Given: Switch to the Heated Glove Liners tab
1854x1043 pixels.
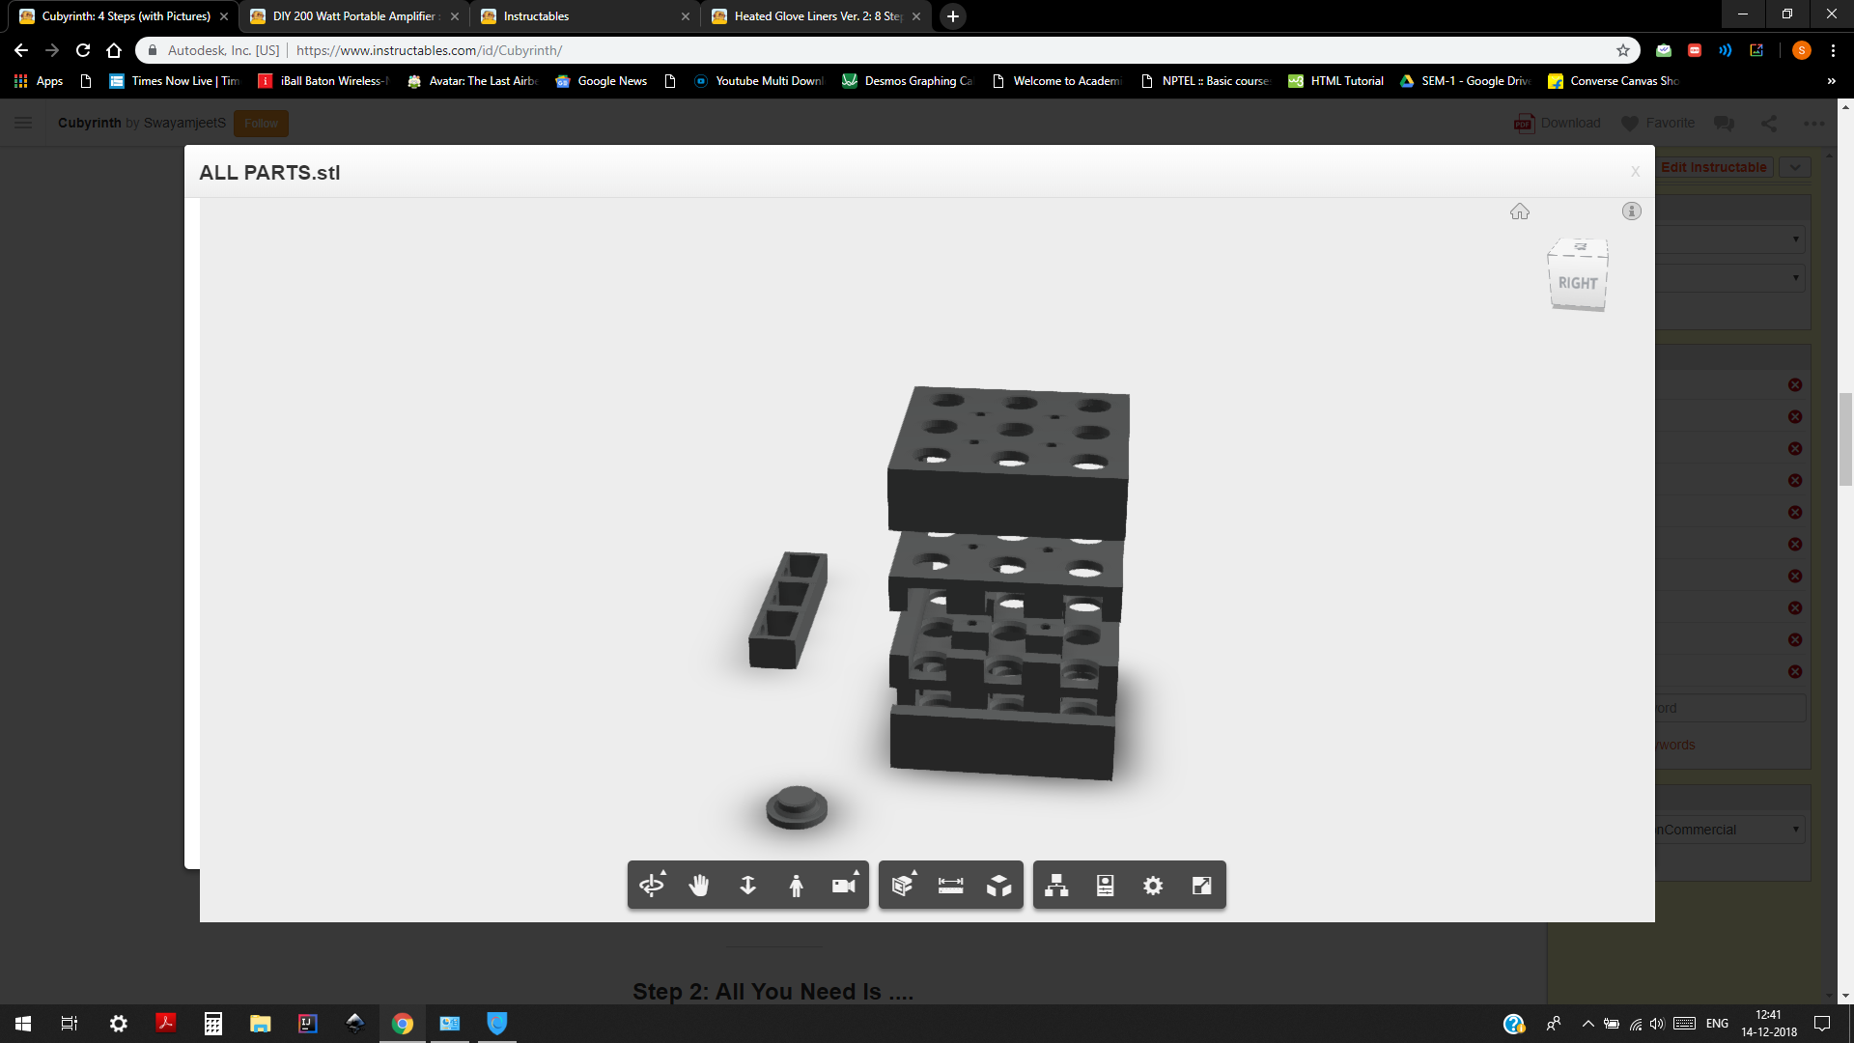Looking at the screenshot, I should 811,16.
